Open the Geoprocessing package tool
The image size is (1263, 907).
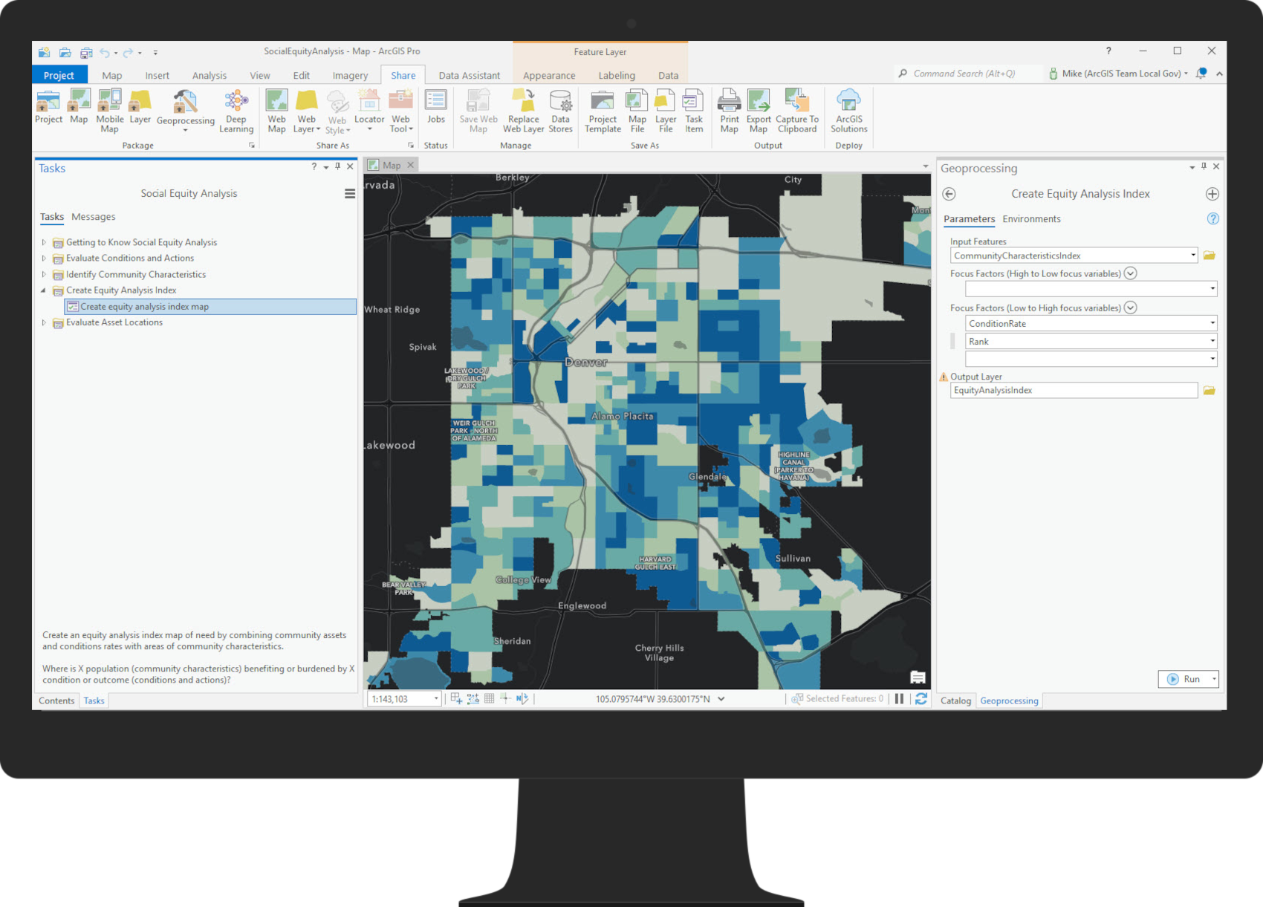tap(185, 110)
